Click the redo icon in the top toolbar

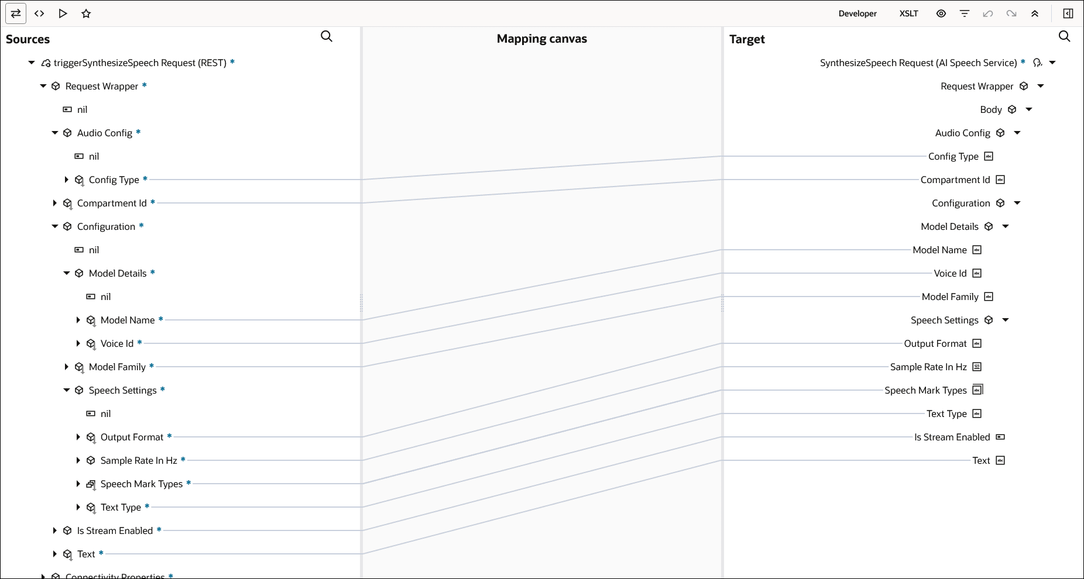point(1011,13)
